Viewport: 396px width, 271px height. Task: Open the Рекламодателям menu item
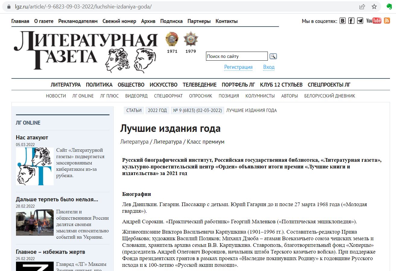(x=78, y=21)
